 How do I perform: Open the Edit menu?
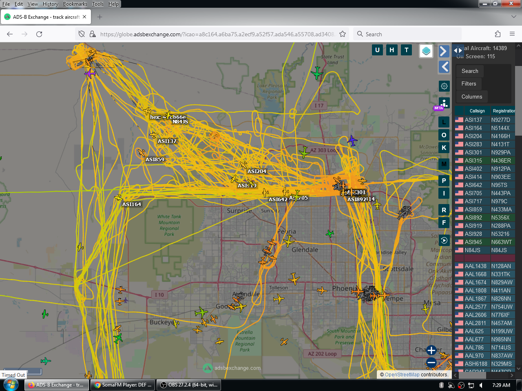(19, 4)
